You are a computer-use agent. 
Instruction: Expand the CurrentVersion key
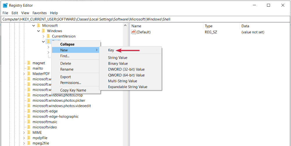pos(44,36)
